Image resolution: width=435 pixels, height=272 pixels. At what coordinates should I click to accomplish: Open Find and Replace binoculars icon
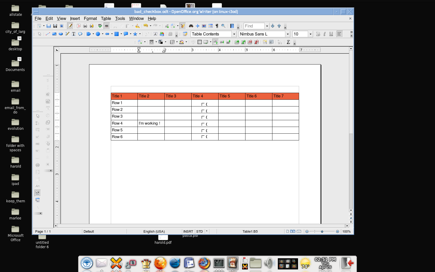point(191,26)
